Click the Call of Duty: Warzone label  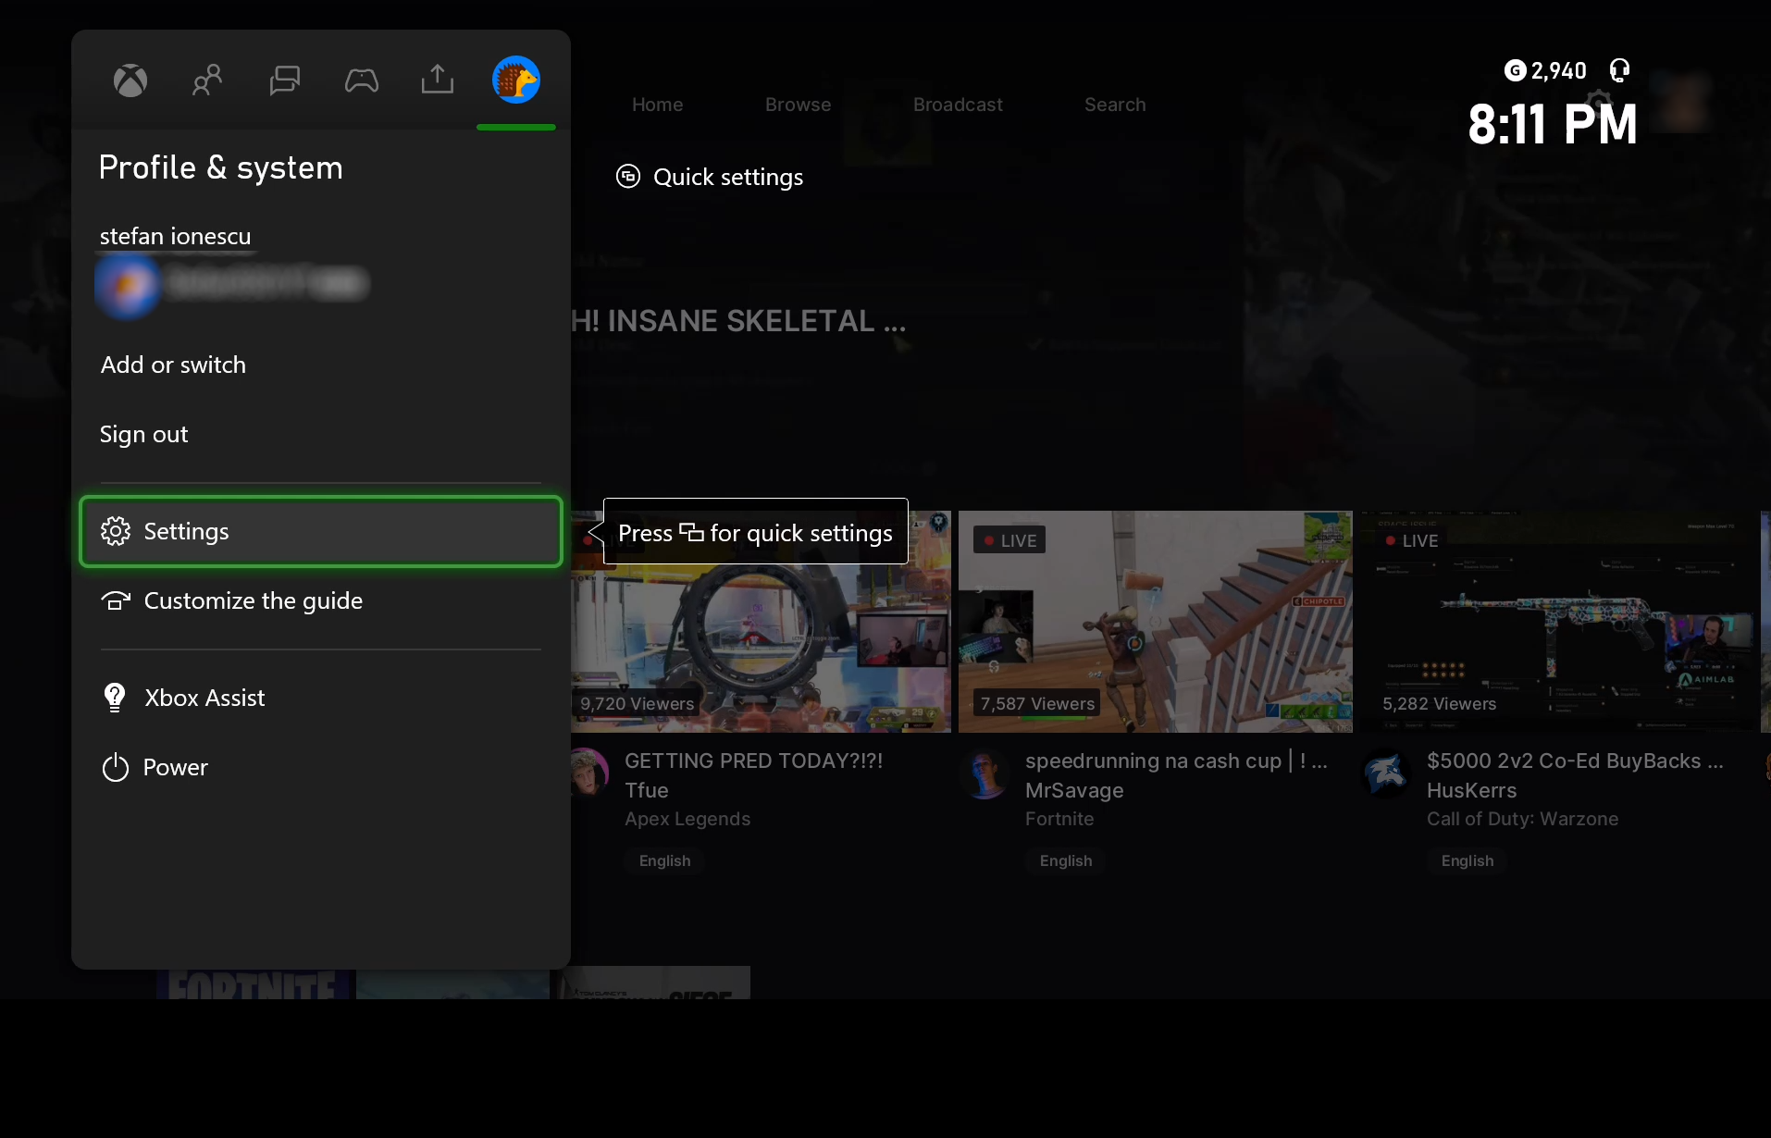click(x=1522, y=819)
